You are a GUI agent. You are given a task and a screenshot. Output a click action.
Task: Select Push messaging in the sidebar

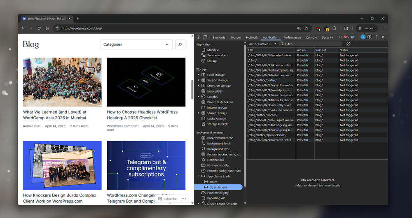coord(218,193)
